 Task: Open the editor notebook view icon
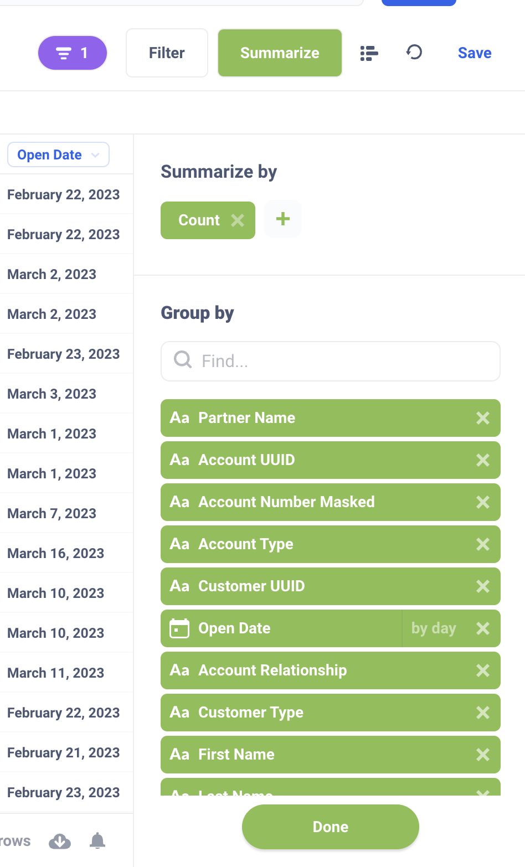369,53
